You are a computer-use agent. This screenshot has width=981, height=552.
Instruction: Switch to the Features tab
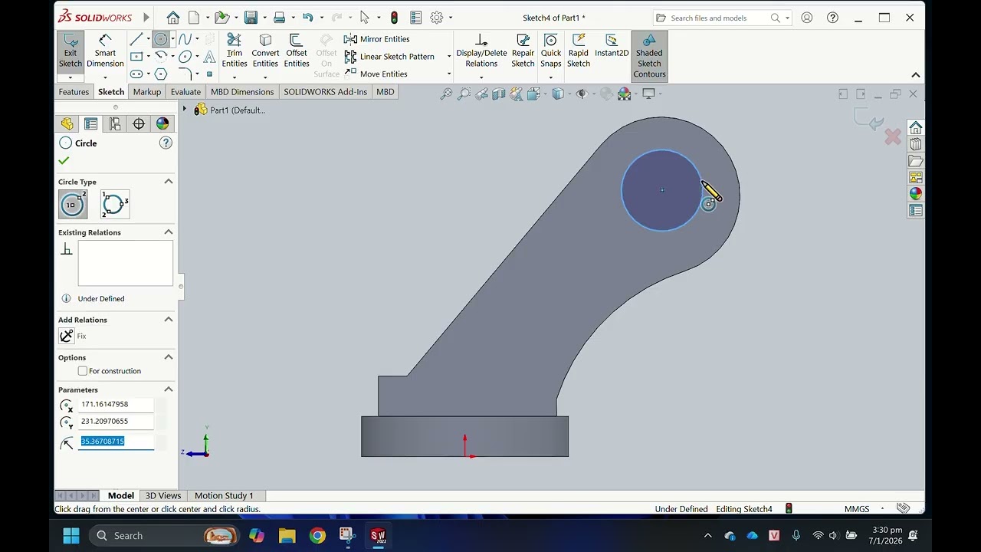tap(74, 92)
